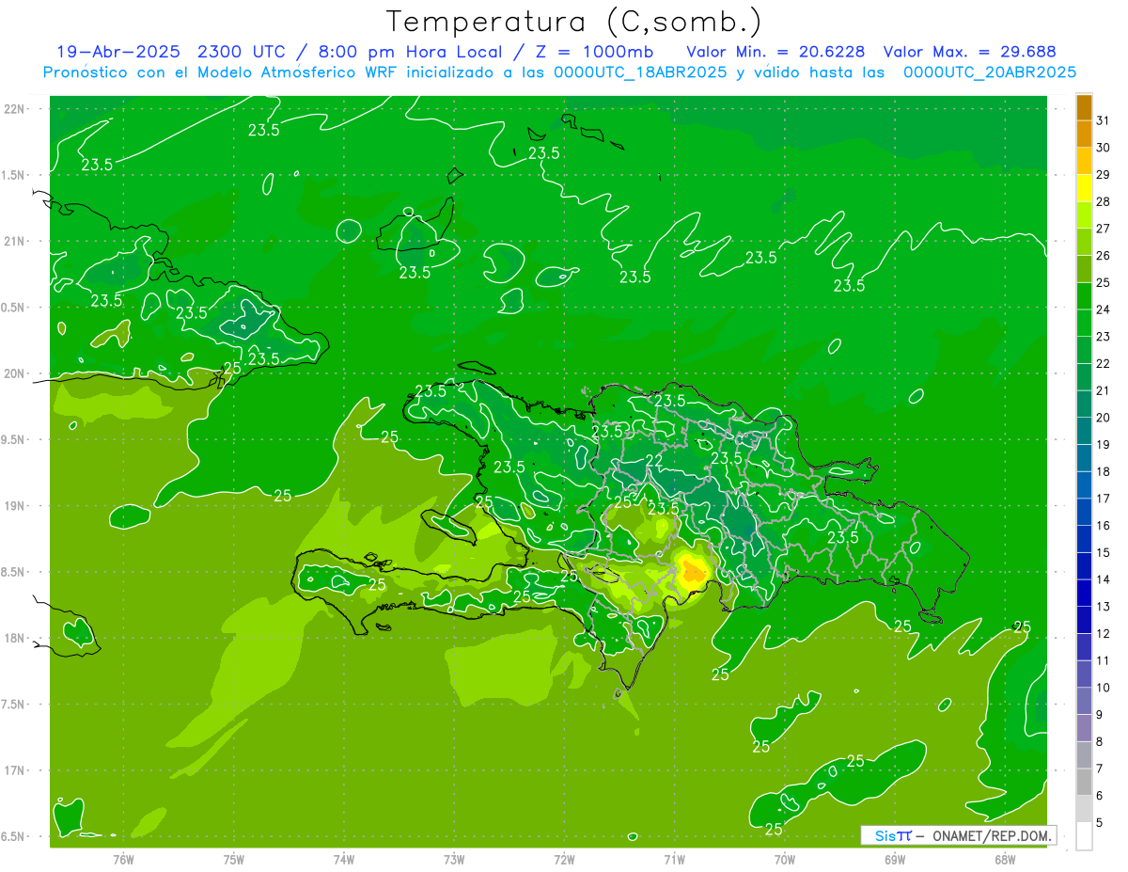Click the '73W' longitude axis label
Image resolution: width=1128 pixels, height=872 pixels.
click(454, 860)
